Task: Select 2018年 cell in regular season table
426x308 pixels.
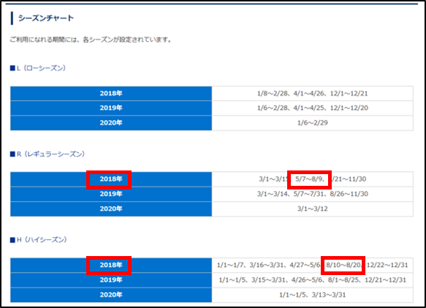Action: coord(111,179)
